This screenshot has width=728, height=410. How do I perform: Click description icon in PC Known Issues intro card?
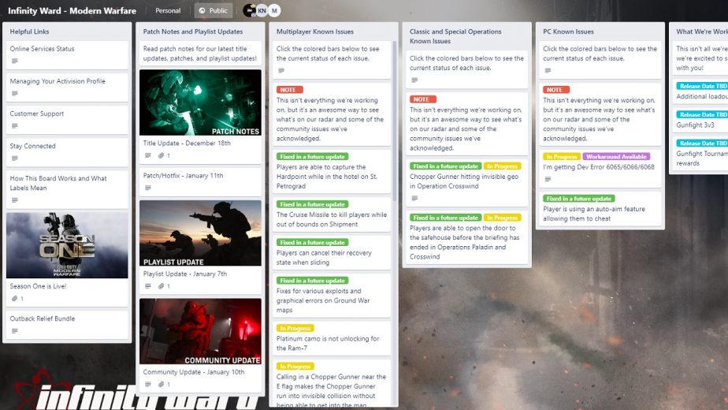548,71
